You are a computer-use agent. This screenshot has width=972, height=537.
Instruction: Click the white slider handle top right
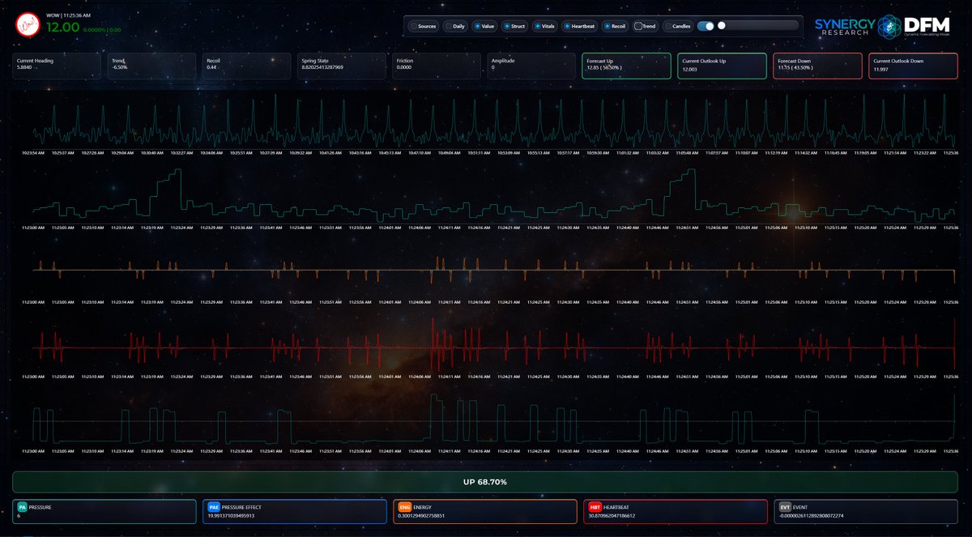click(x=722, y=26)
